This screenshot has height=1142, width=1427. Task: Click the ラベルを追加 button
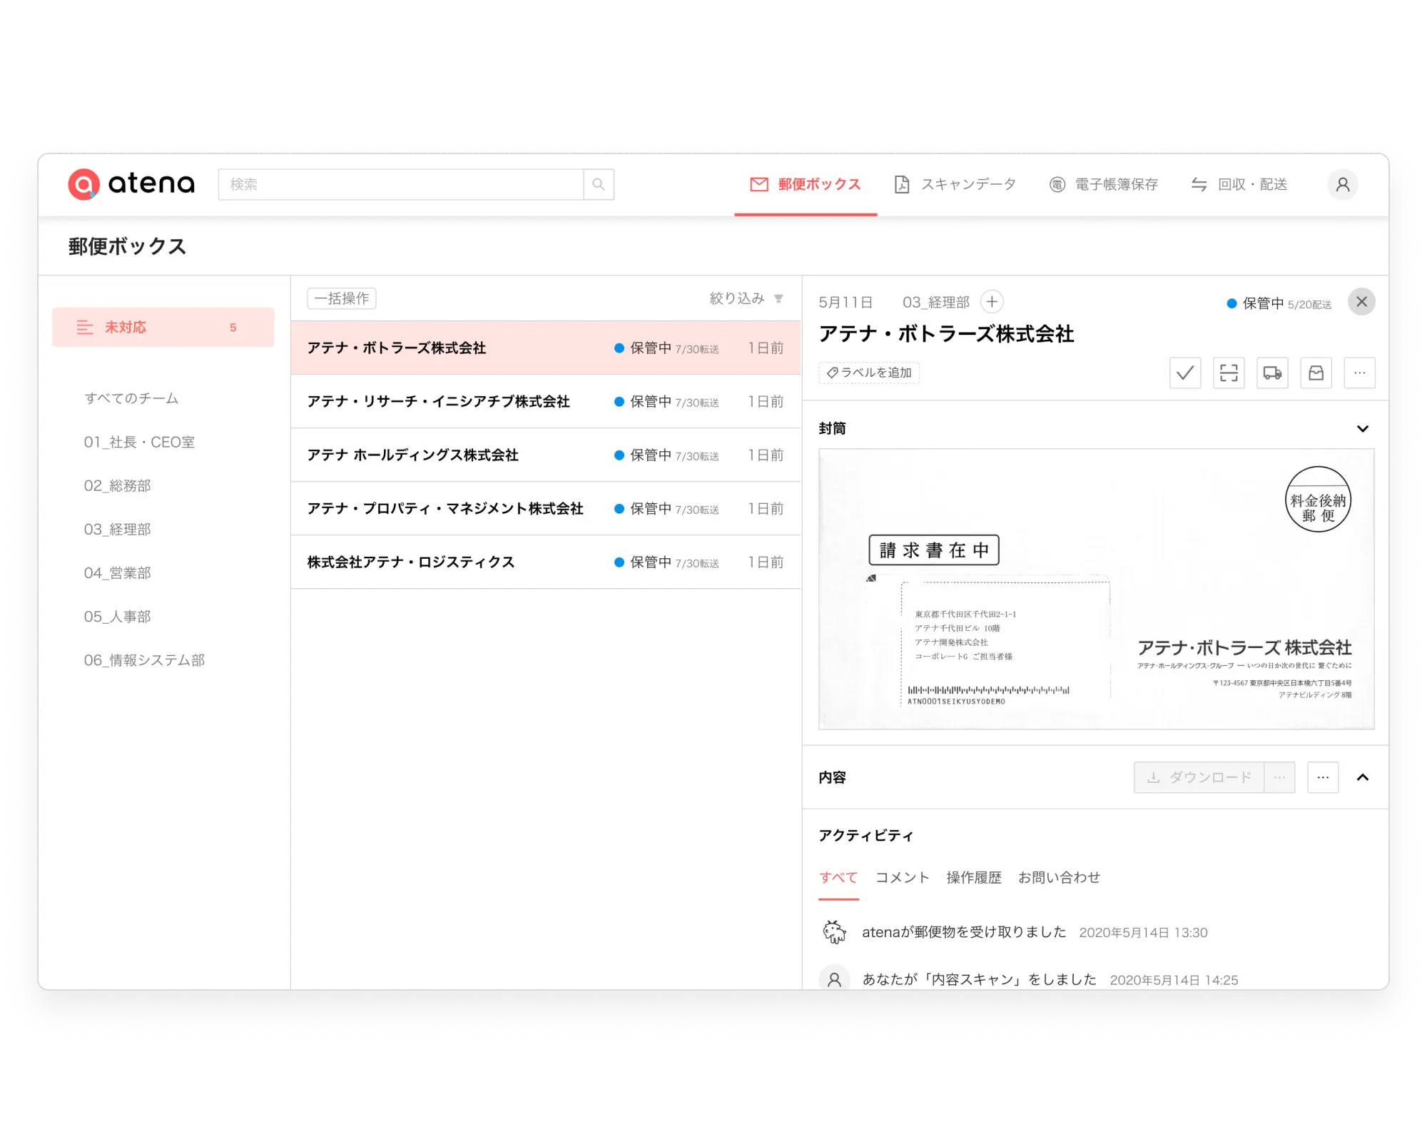pos(869,373)
